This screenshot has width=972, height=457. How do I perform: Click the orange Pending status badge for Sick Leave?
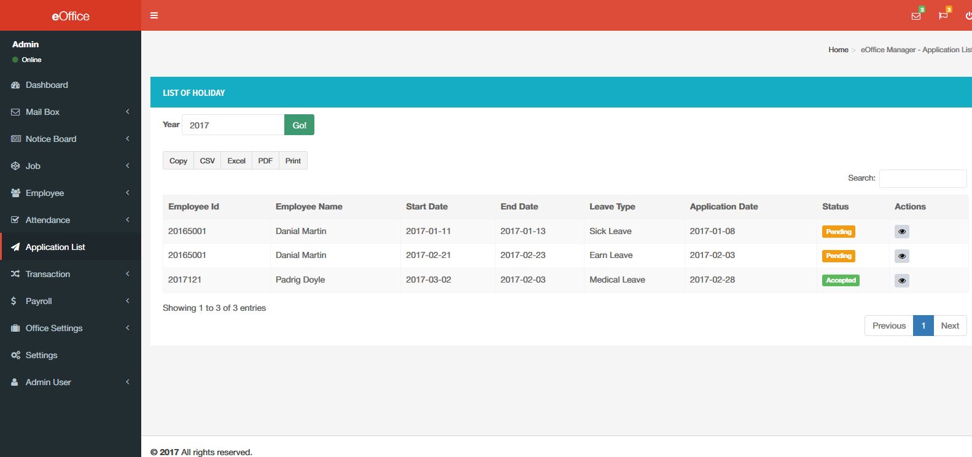(x=839, y=232)
